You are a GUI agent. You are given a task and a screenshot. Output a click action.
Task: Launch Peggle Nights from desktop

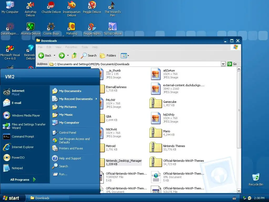tap(92, 29)
